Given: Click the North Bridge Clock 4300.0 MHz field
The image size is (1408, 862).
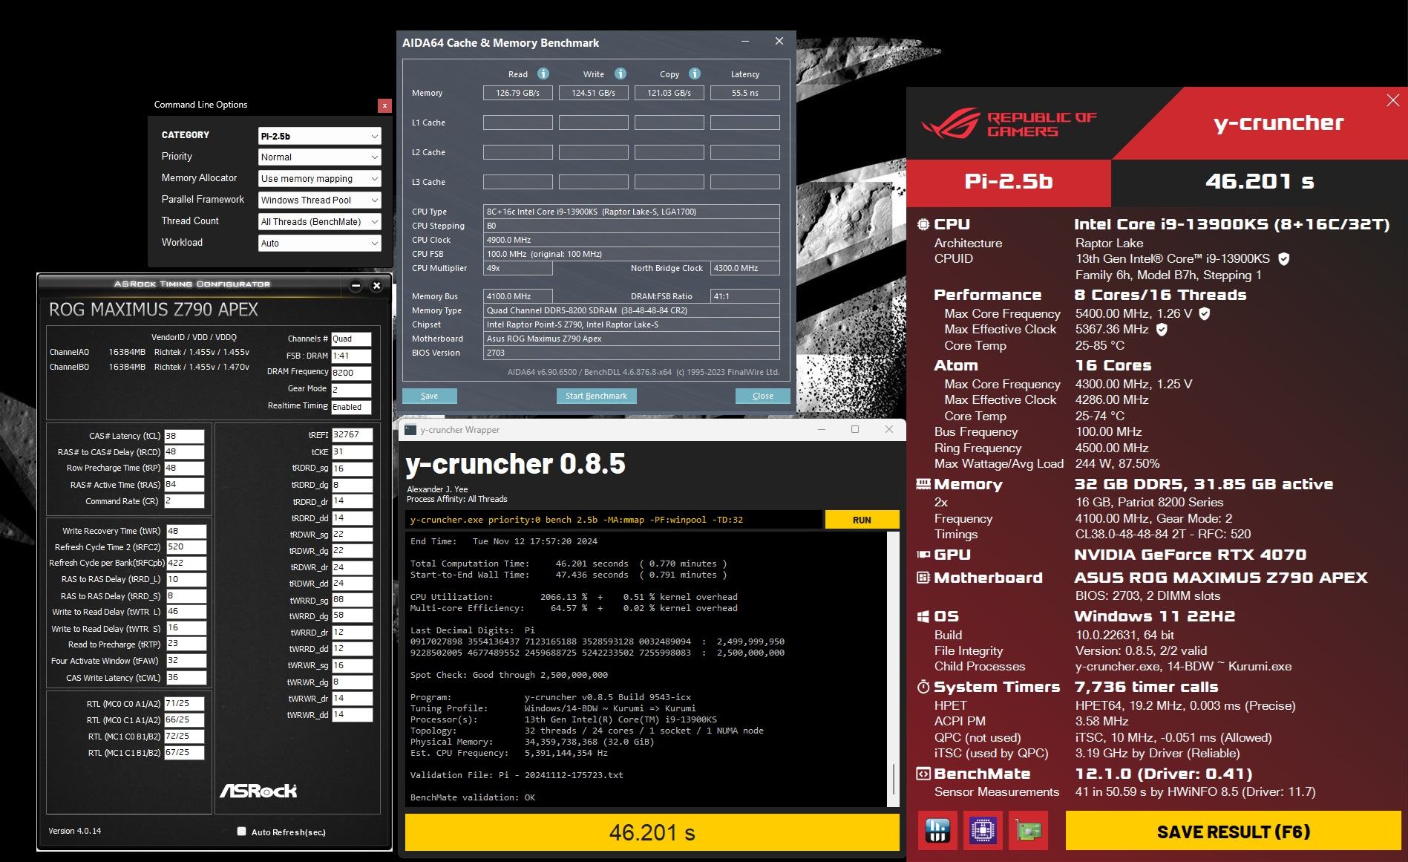Looking at the screenshot, I should click(745, 269).
